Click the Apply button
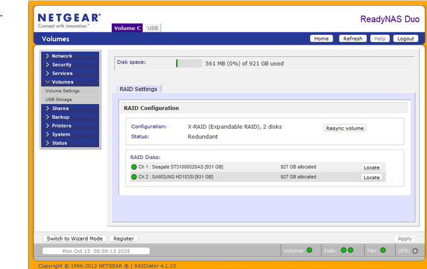Screen dimensions: 427x269 click(404, 239)
